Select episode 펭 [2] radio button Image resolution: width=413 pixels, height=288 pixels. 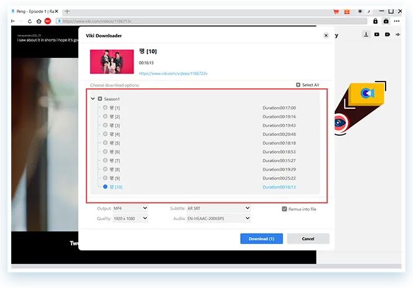click(x=105, y=116)
